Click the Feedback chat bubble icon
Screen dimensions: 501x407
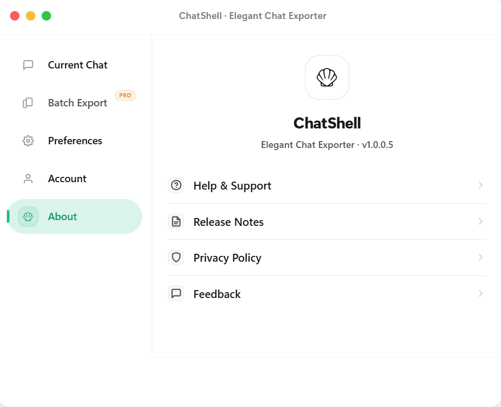176,293
